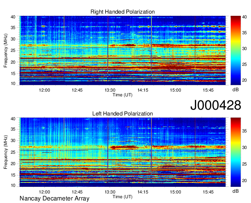Click the dB unit label of Right Handed colorbar
Screen dimensions: 251x203
tap(235, 90)
